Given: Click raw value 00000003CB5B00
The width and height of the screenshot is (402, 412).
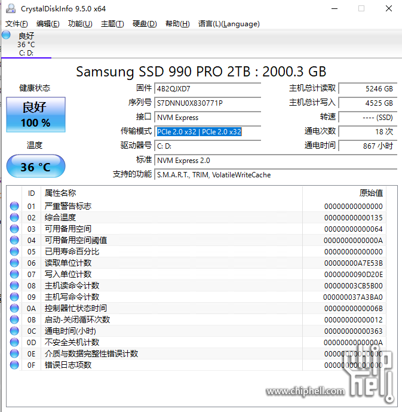Looking at the screenshot, I should tap(354, 285).
